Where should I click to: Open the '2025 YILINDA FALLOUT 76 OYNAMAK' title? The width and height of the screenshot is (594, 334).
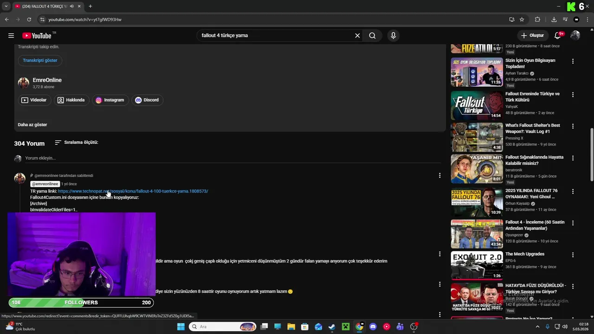531,194
